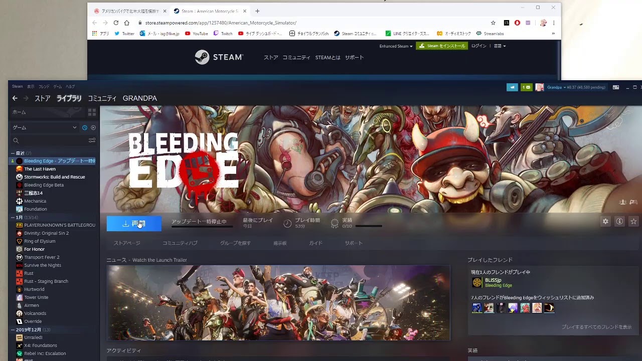The height and width of the screenshot is (361, 642).
Task: Open advanced filter sliders icon in library
Action: (92, 141)
